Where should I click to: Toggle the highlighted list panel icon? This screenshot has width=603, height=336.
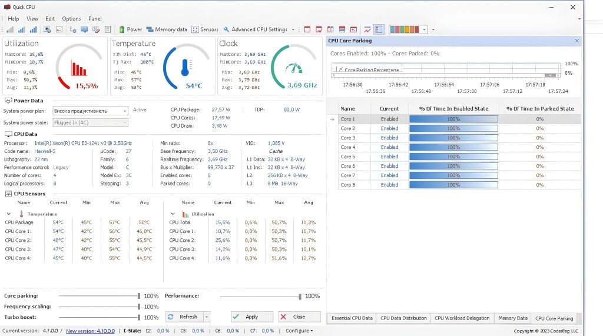(x=379, y=29)
